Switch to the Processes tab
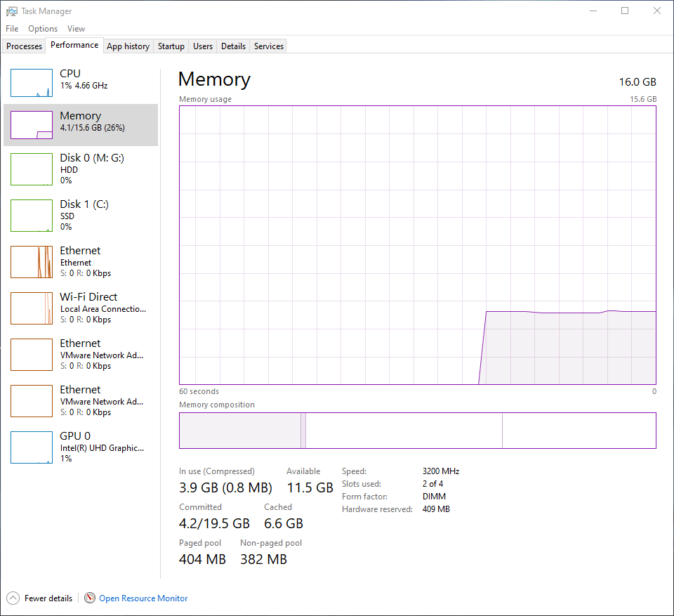Screen dimensions: 674x616 (24, 46)
